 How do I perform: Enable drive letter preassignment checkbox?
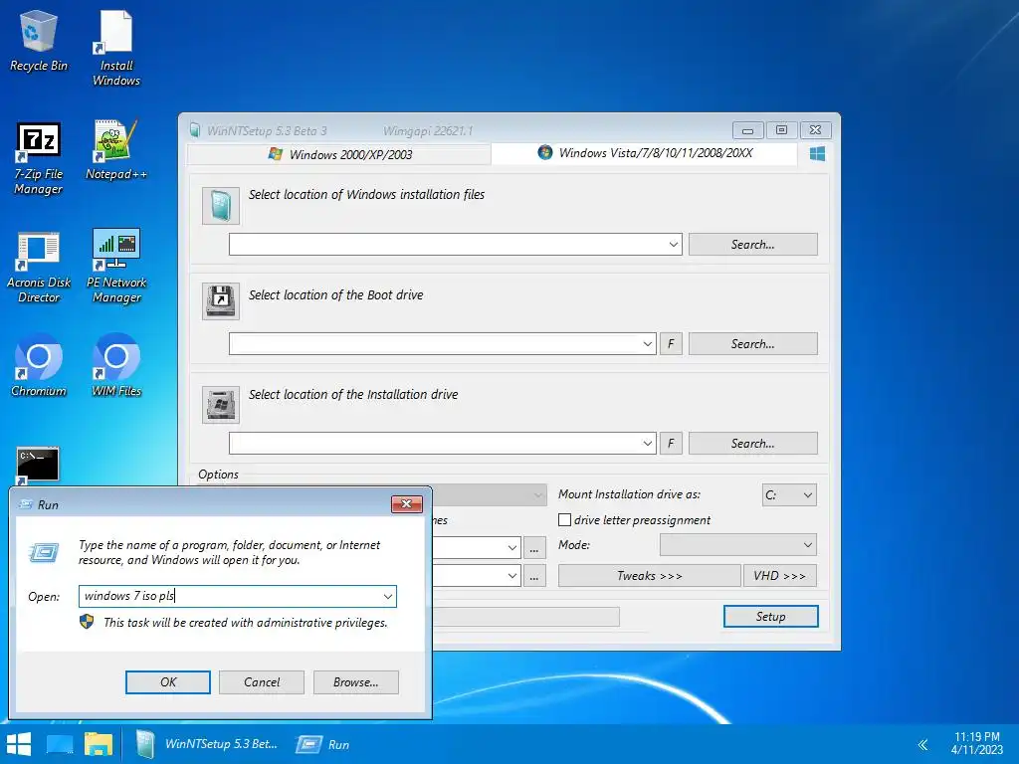coord(565,519)
